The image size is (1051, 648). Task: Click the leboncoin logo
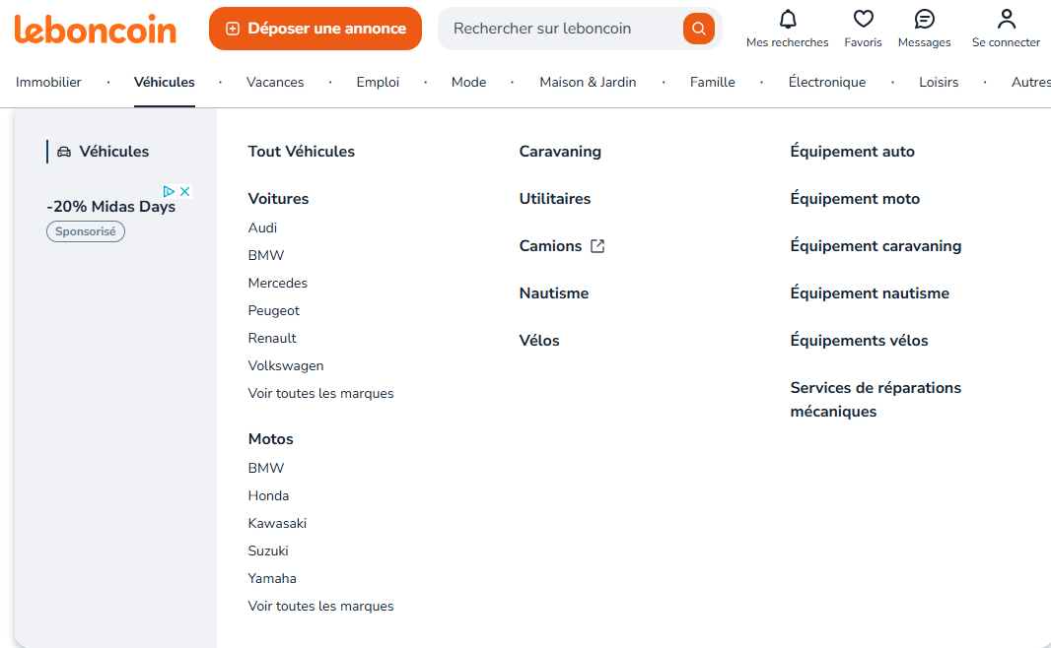tap(96, 30)
